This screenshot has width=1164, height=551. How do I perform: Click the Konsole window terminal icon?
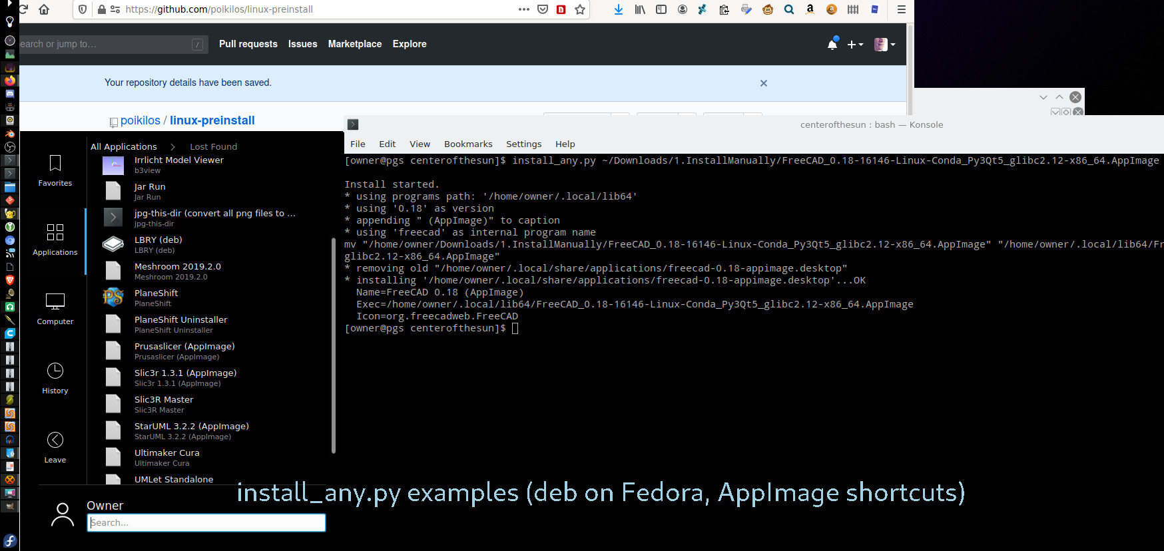[x=353, y=124]
